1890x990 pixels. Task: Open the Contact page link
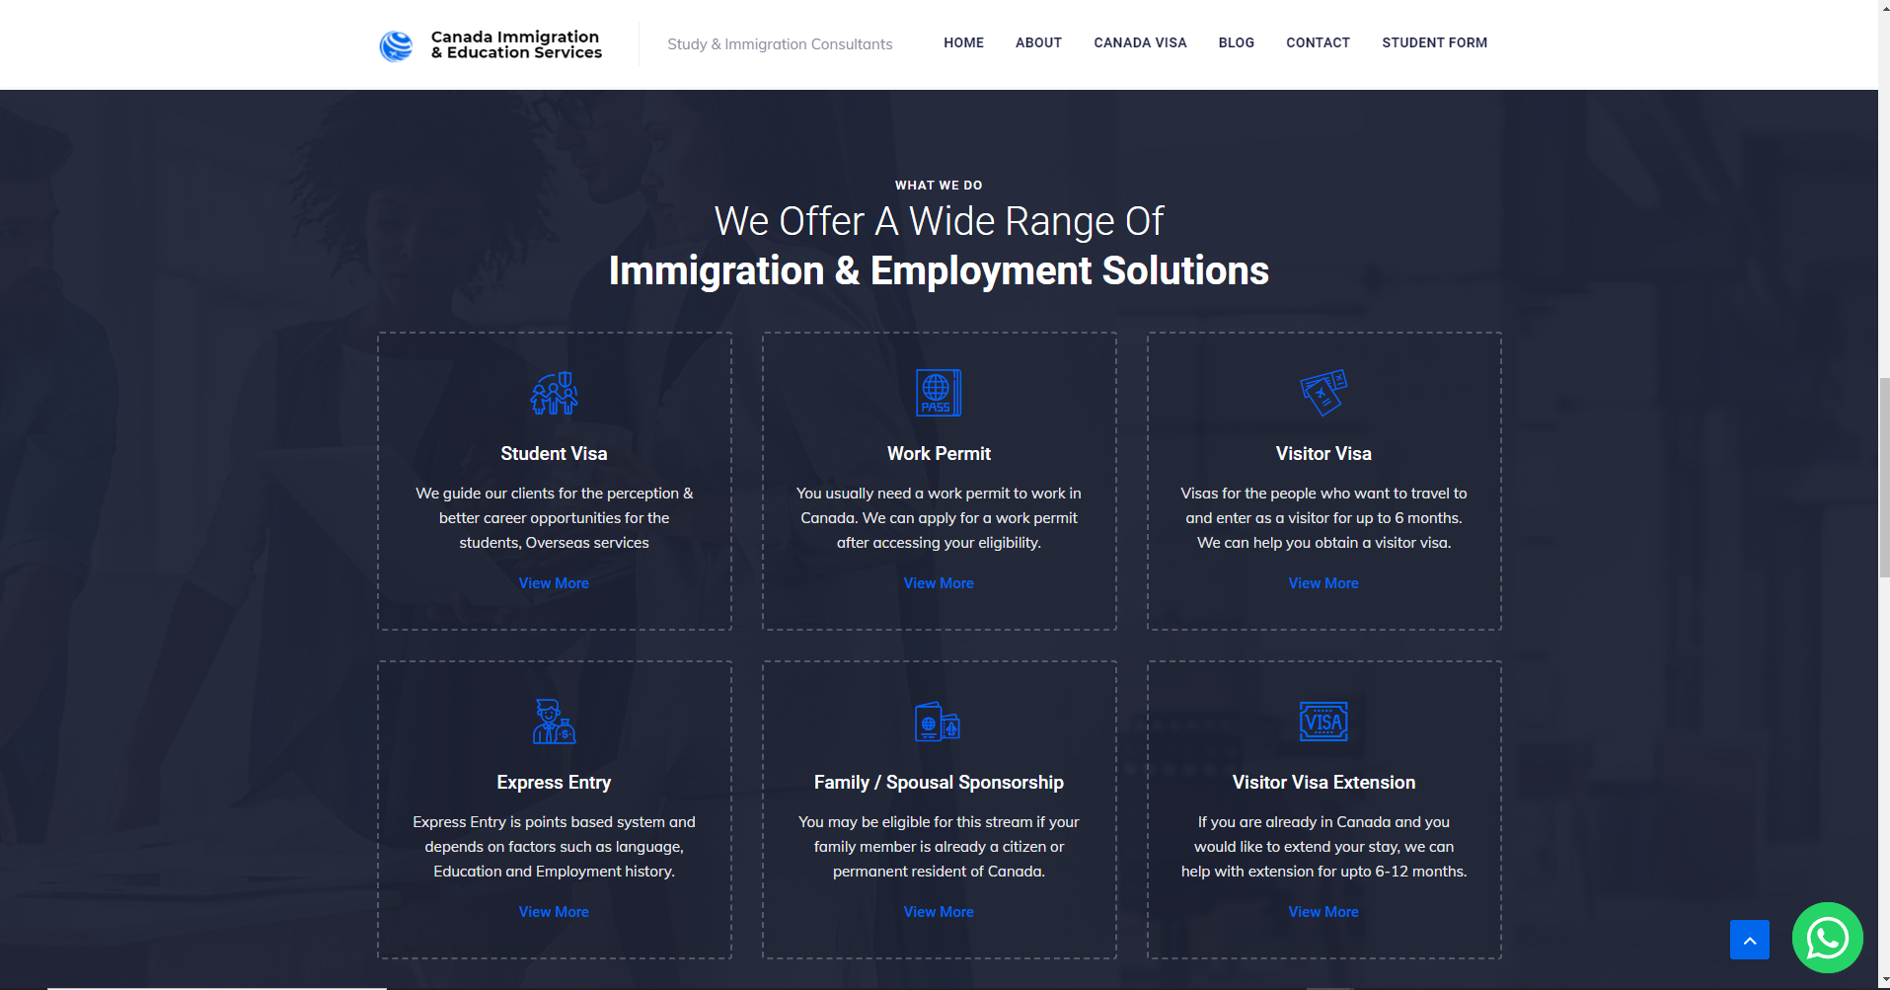(1318, 42)
